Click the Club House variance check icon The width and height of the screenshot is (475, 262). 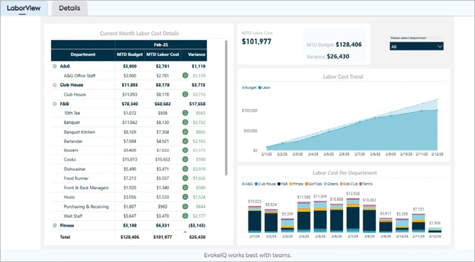pyautogui.click(x=185, y=95)
